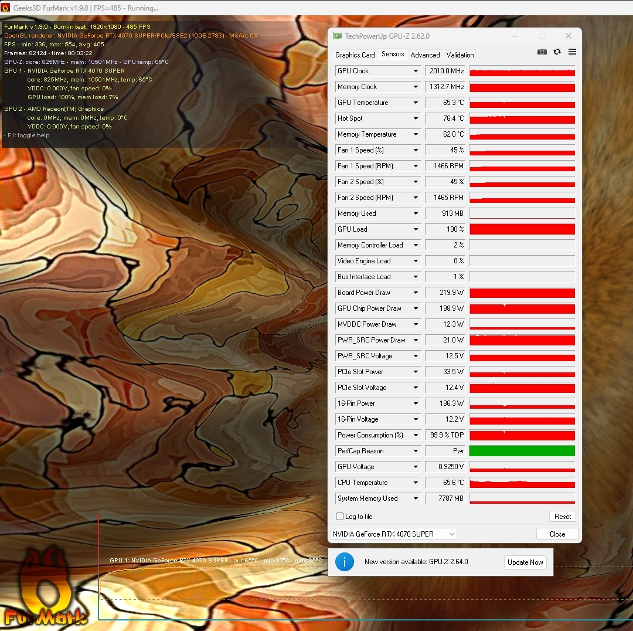Click the FurMark GPU temperature graph label
The width and height of the screenshot is (633, 631).
pos(216,560)
